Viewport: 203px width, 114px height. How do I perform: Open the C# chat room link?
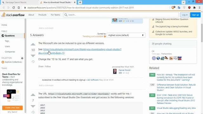coord(153,51)
